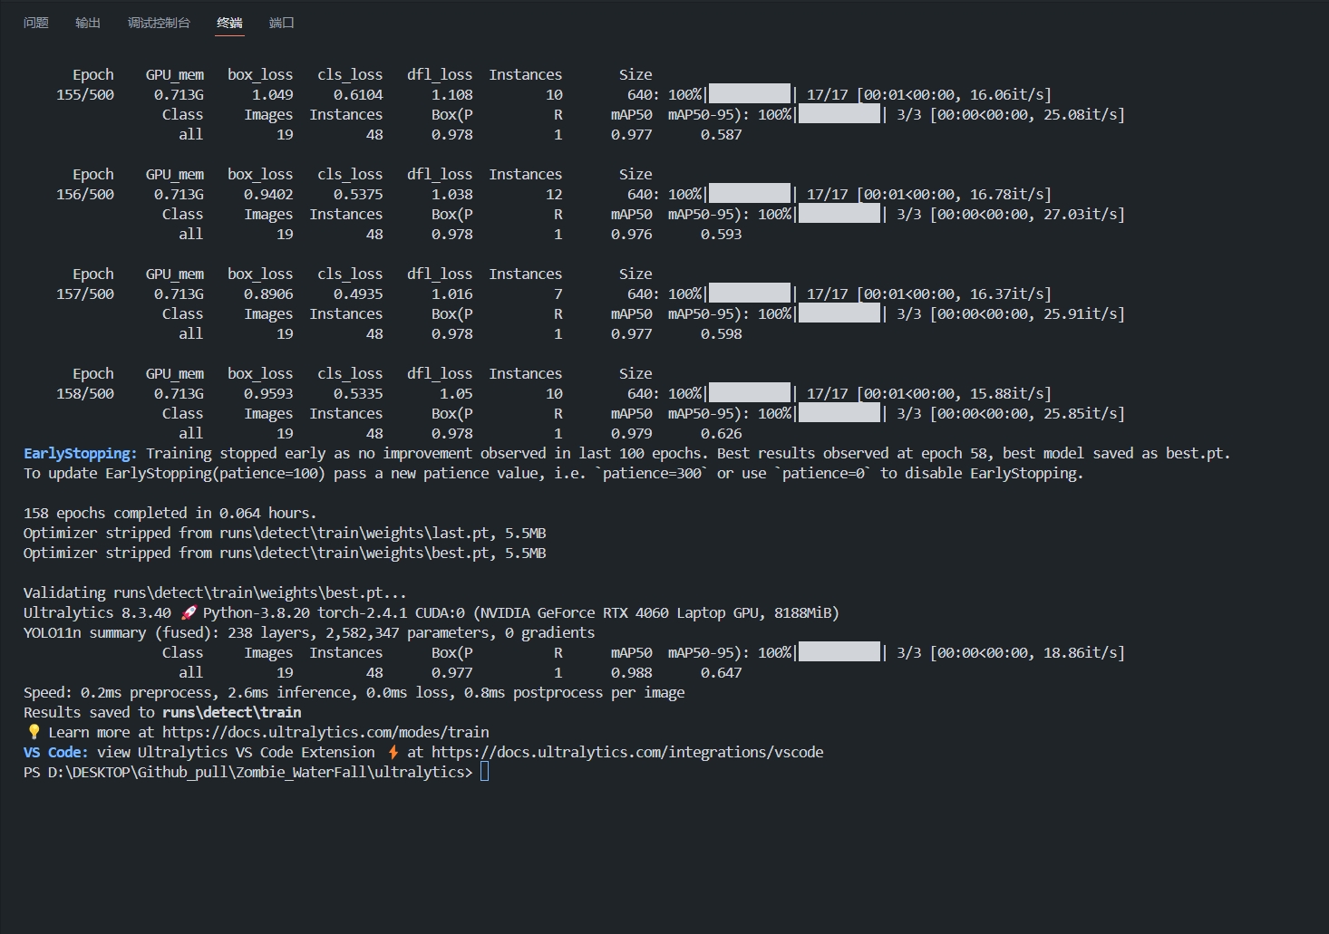The height and width of the screenshot is (934, 1329).
Task: Click the terminal cursor at the PS prompt
Action: 485,772
